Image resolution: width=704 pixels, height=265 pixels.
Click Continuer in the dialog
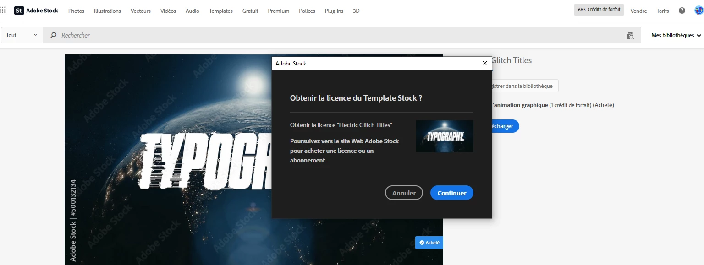click(452, 193)
